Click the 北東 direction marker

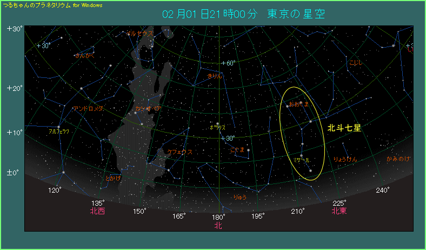coord(339,211)
